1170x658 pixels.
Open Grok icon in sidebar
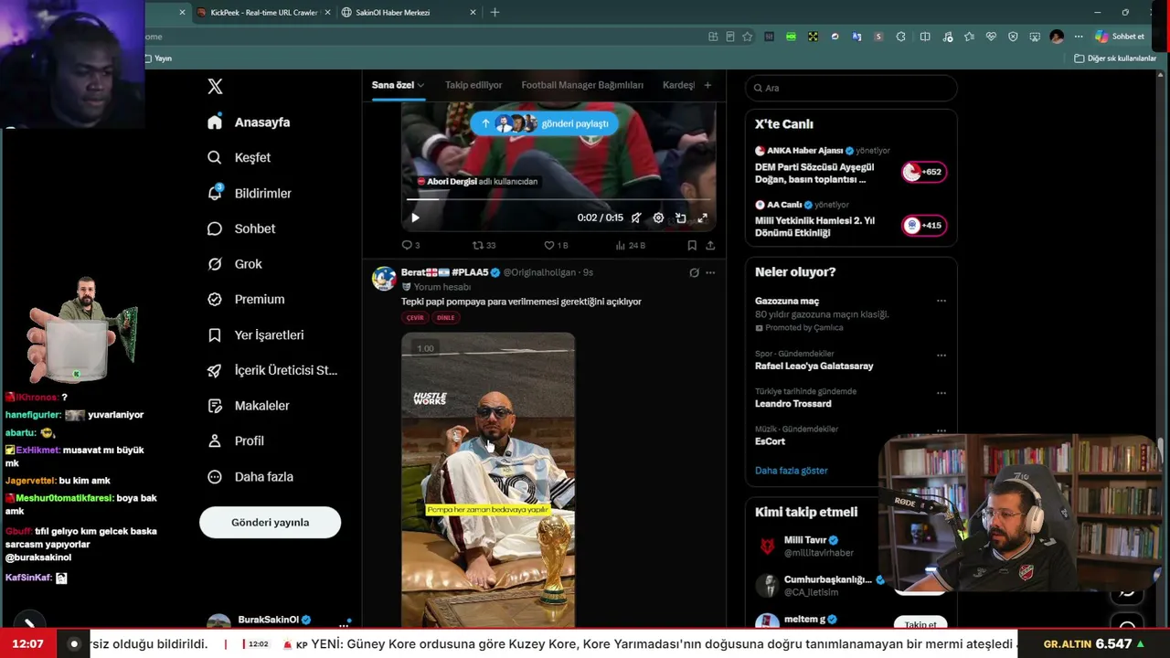[215, 264]
